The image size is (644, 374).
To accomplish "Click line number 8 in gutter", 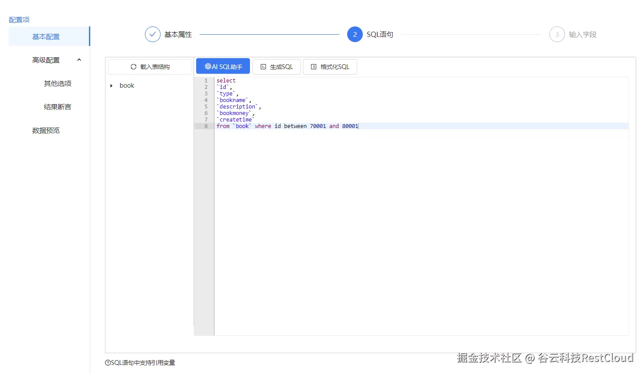I will click(206, 126).
